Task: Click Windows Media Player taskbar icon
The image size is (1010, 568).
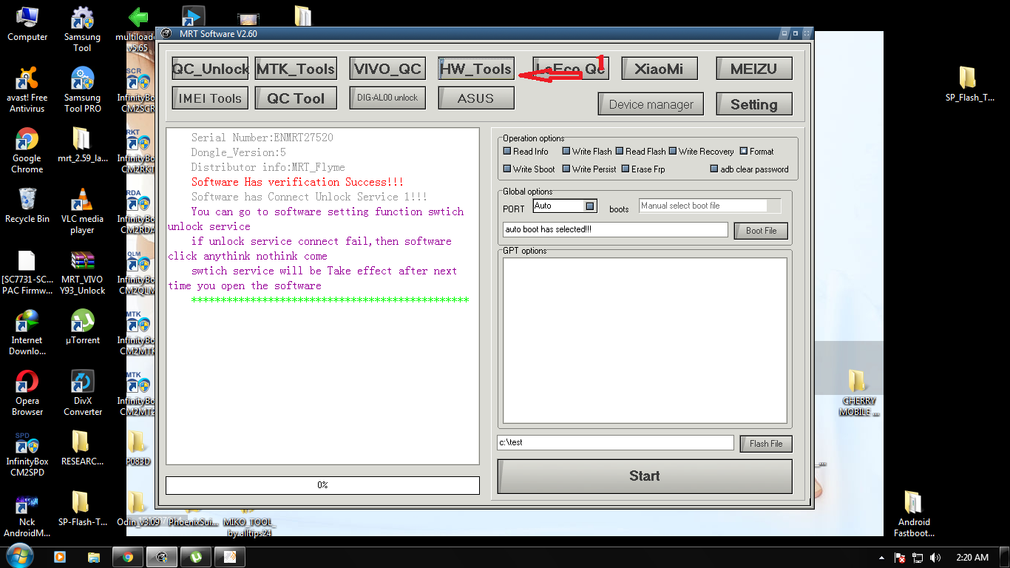Action: click(x=59, y=557)
